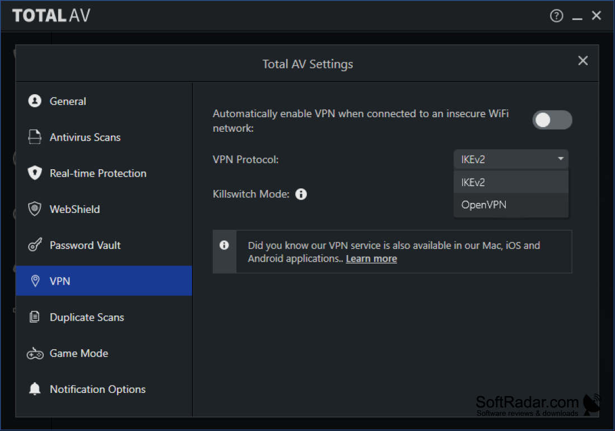The image size is (615, 431).
Task: Click the Killswitch Mode info icon
Action: 301,194
